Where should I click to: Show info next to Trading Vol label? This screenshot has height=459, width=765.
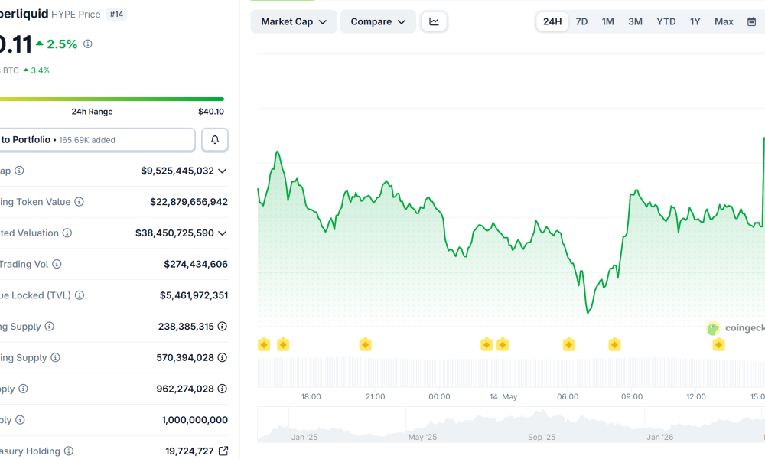pos(57,264)
